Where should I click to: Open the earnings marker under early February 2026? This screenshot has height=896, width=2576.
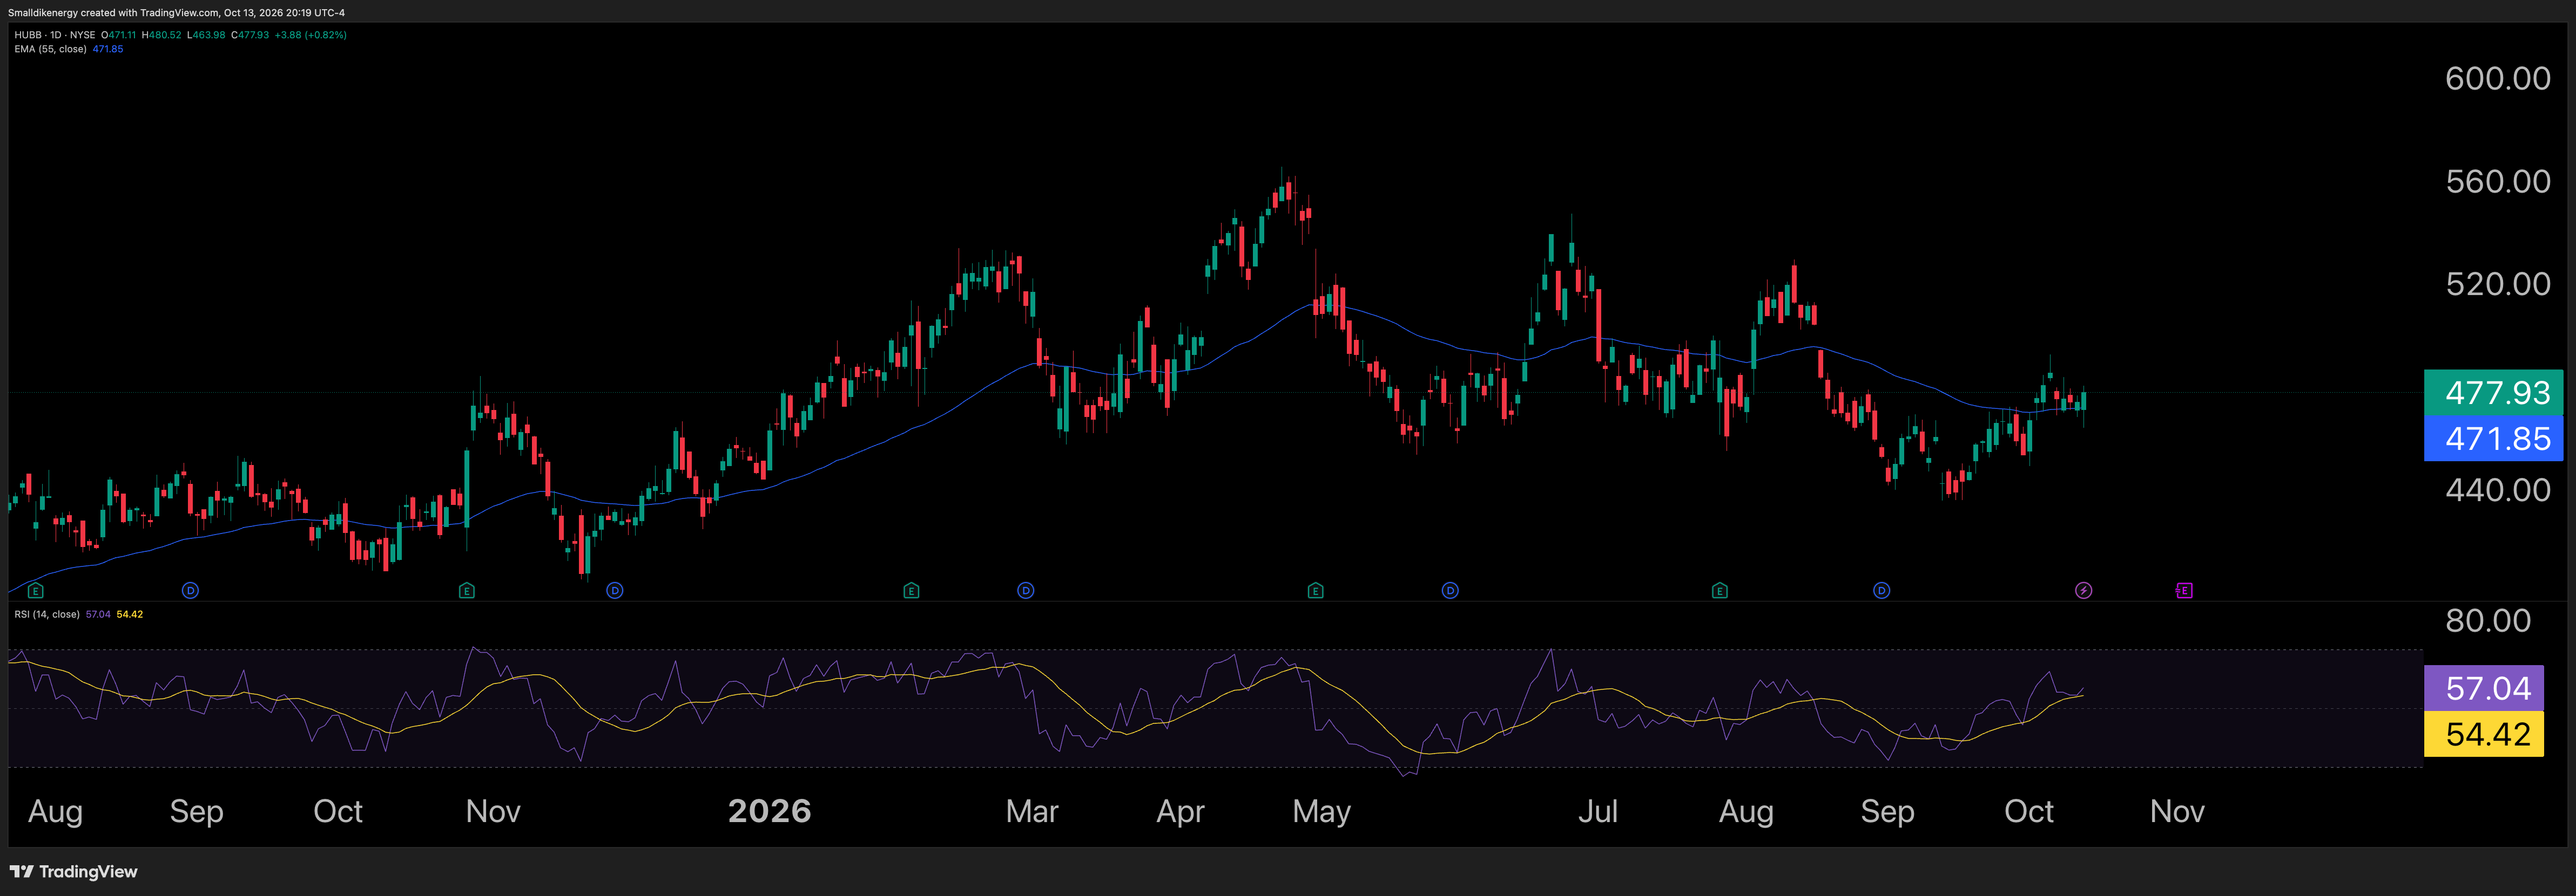pos(911,590)
